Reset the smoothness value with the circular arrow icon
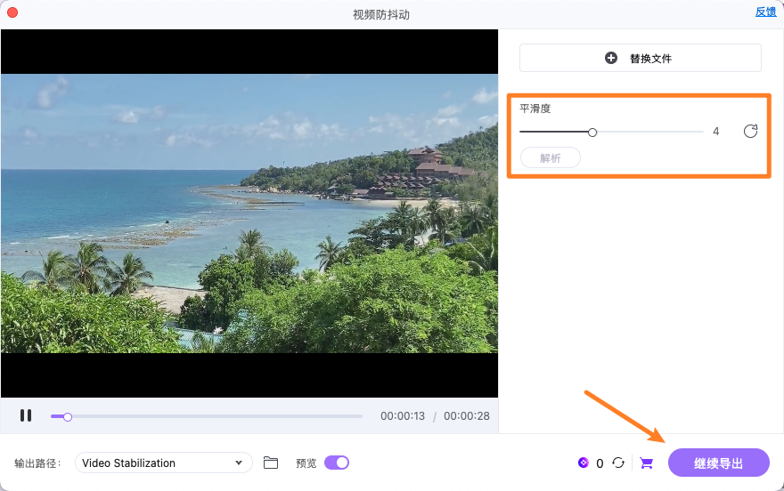This screenshot has height=491, width=784. point(750,132)
